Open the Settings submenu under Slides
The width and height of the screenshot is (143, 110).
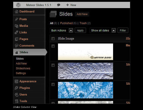click(x=21, y=73)
